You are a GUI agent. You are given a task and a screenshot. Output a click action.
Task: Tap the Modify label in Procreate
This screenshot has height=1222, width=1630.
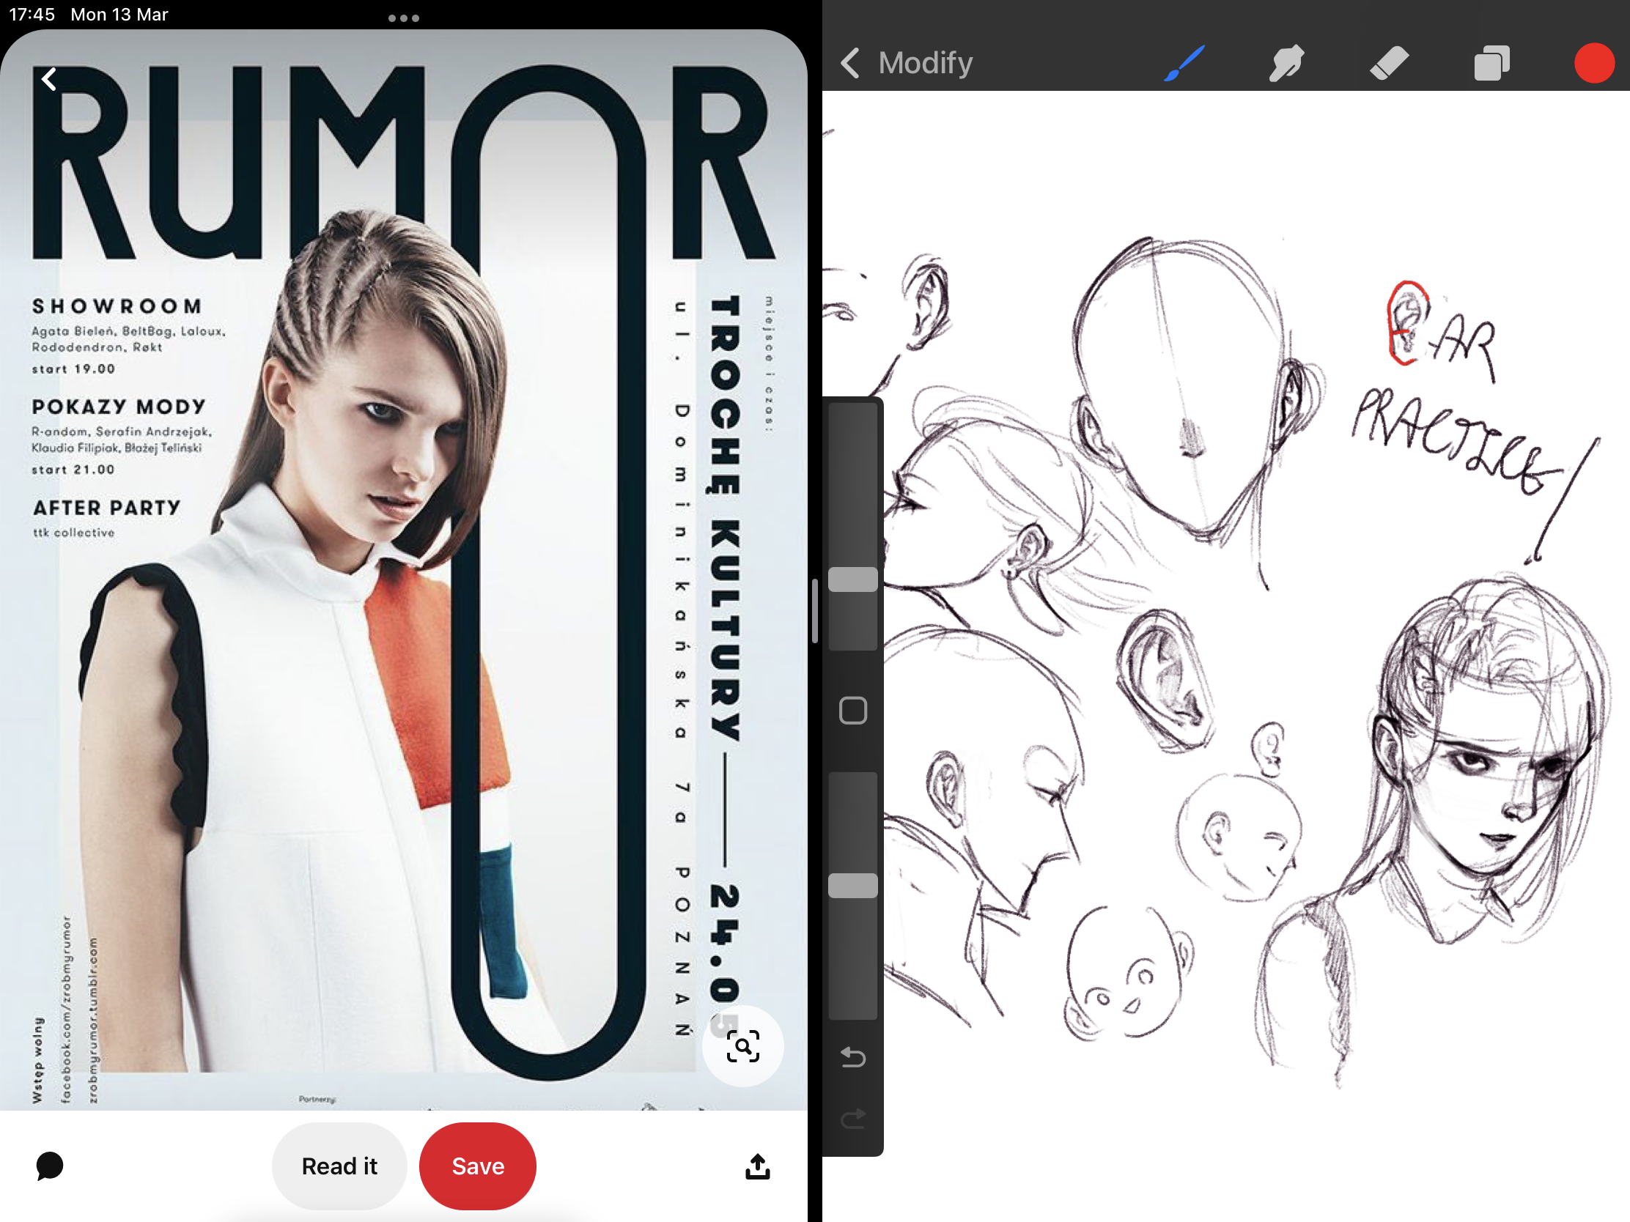926,63
